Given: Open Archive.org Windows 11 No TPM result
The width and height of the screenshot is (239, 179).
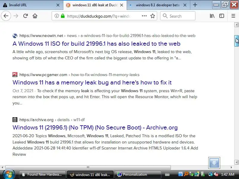Looking at the screenshot, I should tap(95, 128).
